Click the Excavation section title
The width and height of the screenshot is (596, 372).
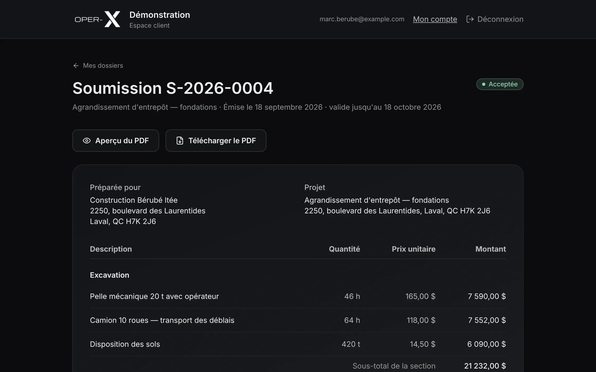tap(110, 275)
